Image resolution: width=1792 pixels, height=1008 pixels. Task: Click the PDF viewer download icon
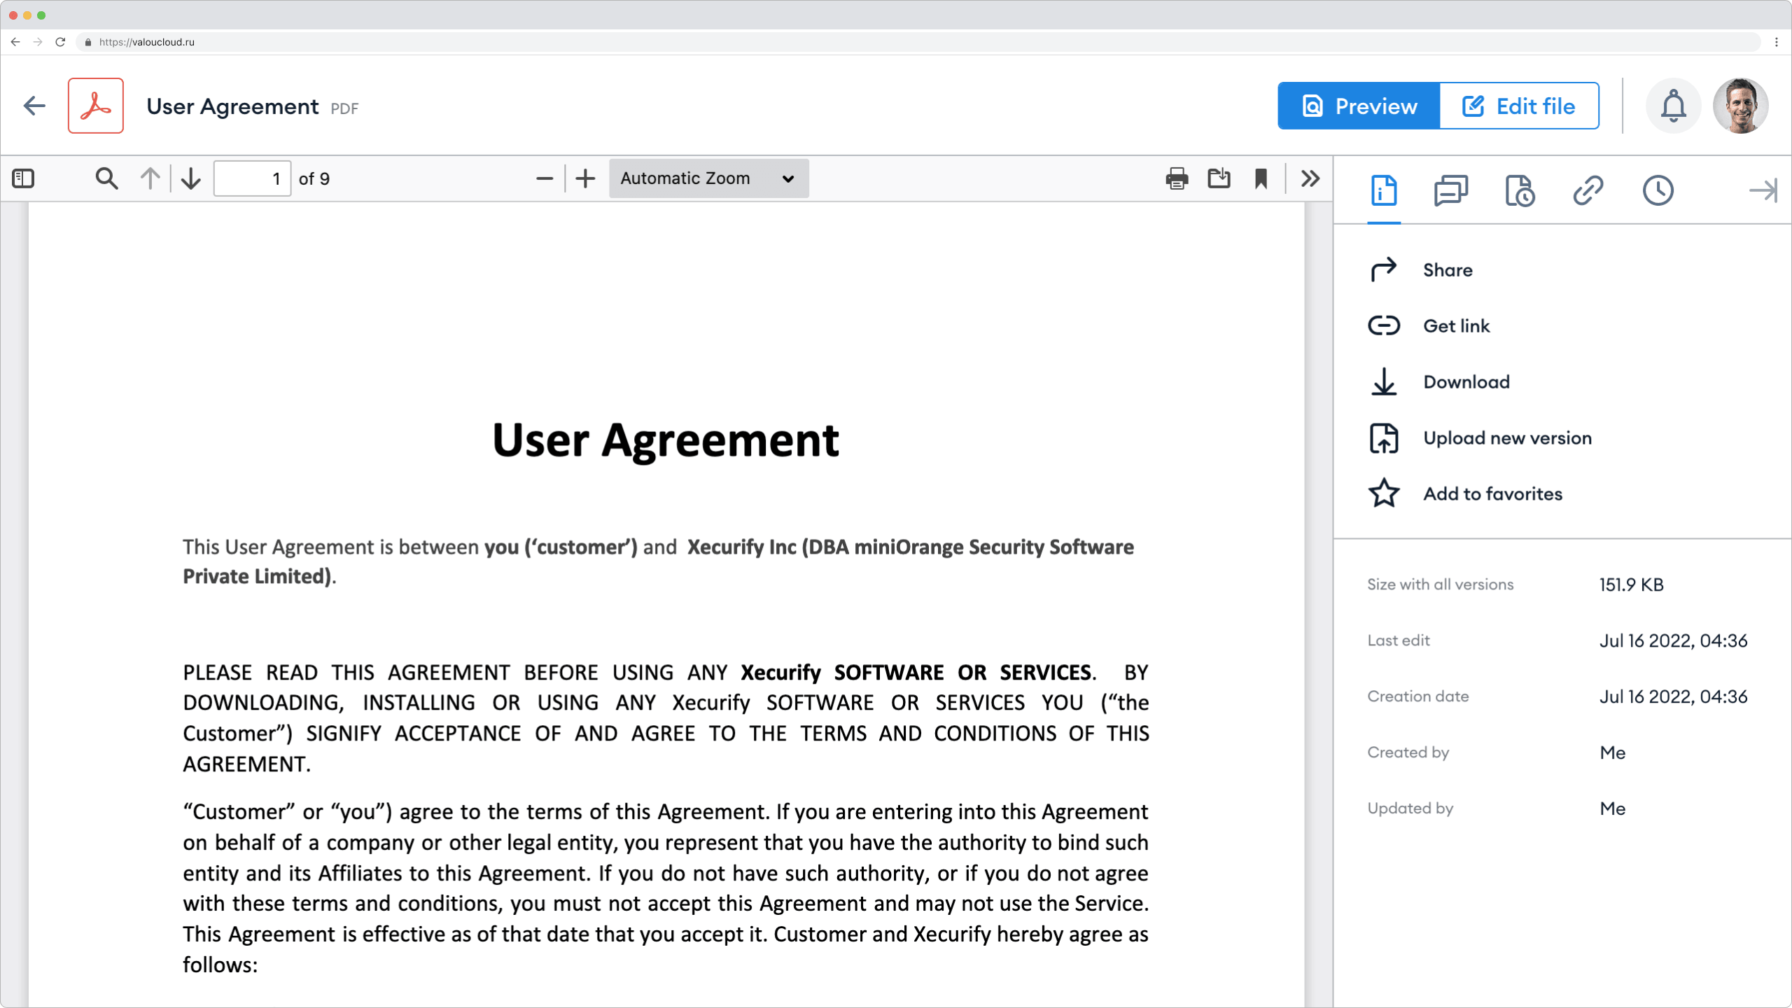coord(1219,178)
